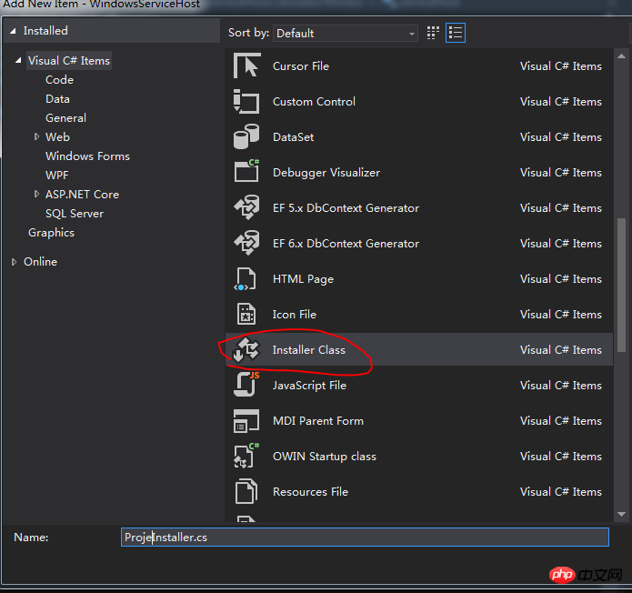Click the Resources File icon
This screenshot has height=593, width=632.
(246, 491)
